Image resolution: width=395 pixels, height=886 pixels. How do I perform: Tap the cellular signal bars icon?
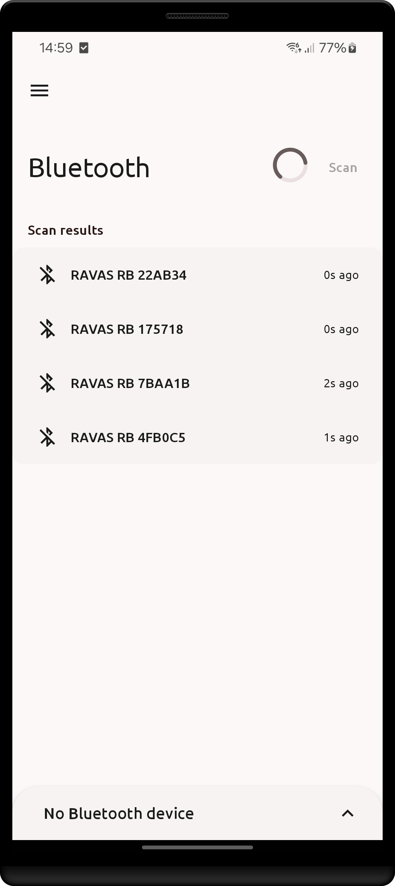click(310, 48)
